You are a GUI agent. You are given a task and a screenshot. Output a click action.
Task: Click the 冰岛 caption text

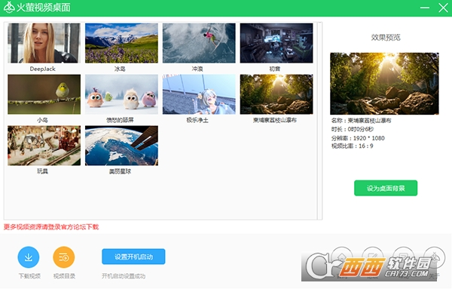tap(120, 69)
